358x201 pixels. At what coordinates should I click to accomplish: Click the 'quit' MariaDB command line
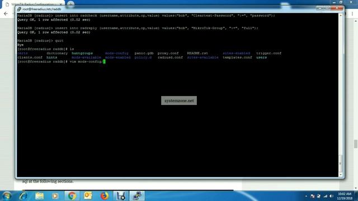tap(40, 41)
